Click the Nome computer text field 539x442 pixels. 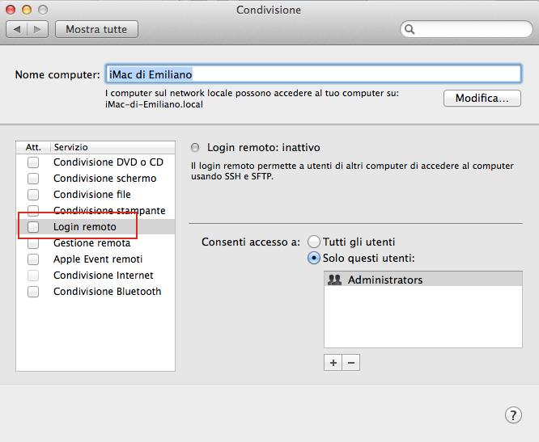[312, 74]
